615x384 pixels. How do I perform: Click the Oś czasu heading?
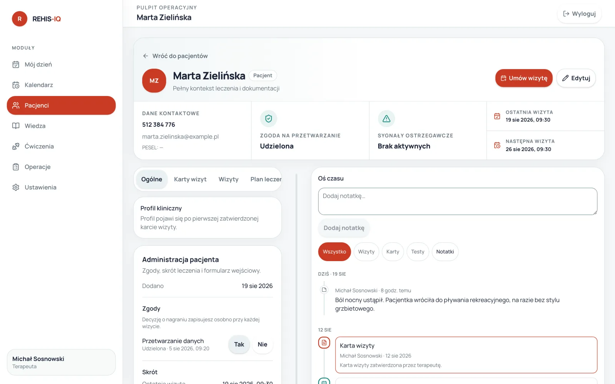(x=331, y=179)
